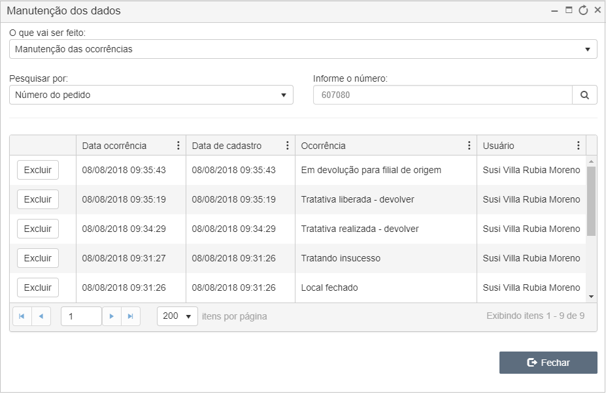Screen dimensions: 606x394
Task: Click the search magnifier icon button
Action: coord(584,95)
